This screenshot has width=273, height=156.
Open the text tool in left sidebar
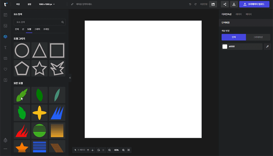pos(5,48)
